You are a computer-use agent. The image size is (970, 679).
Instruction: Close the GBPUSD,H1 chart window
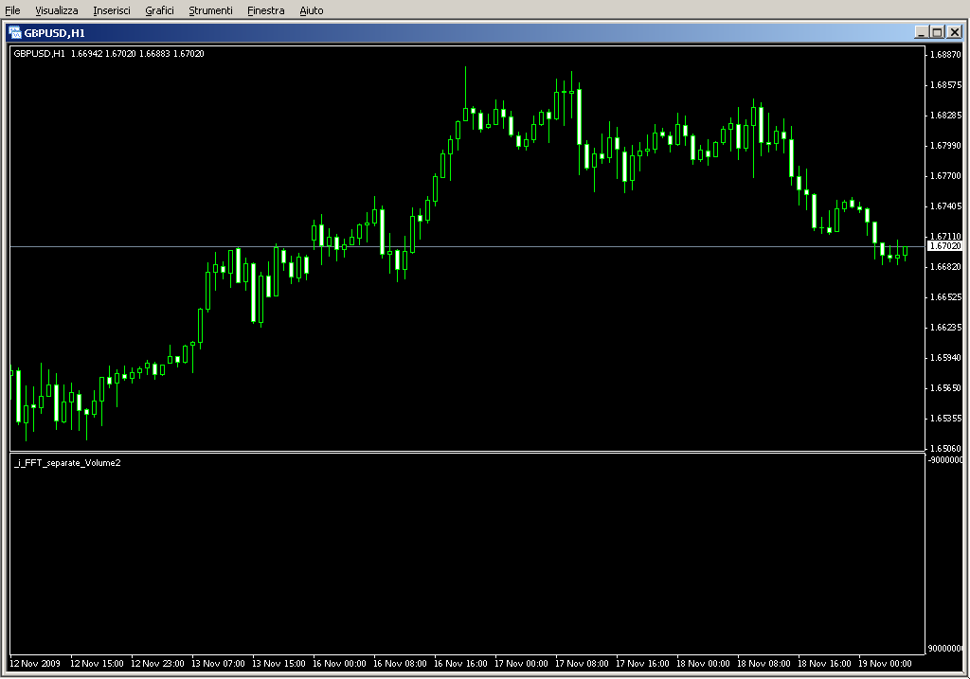coord(955,32)
